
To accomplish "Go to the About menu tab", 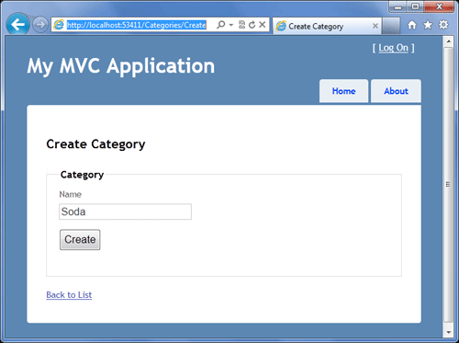I will pyautogui.click(x=396, y=91).
